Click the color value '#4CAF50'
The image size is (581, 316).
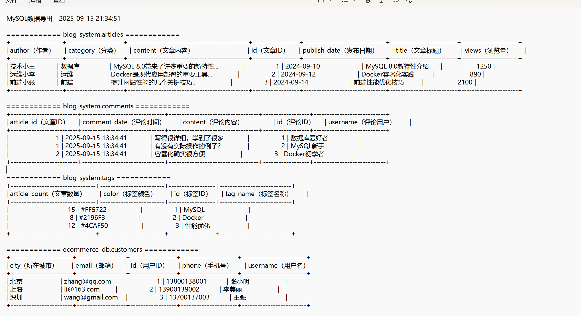coord(94,226)
